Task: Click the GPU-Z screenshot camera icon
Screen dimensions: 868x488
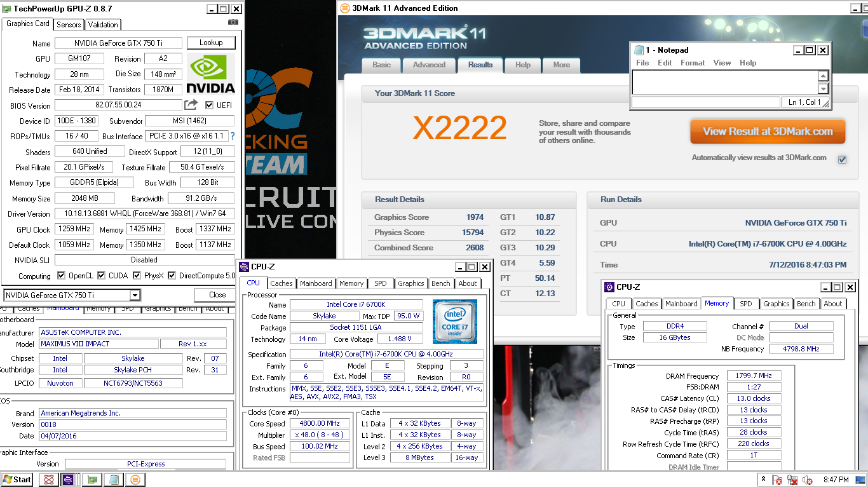Action: tap(233, 22)
